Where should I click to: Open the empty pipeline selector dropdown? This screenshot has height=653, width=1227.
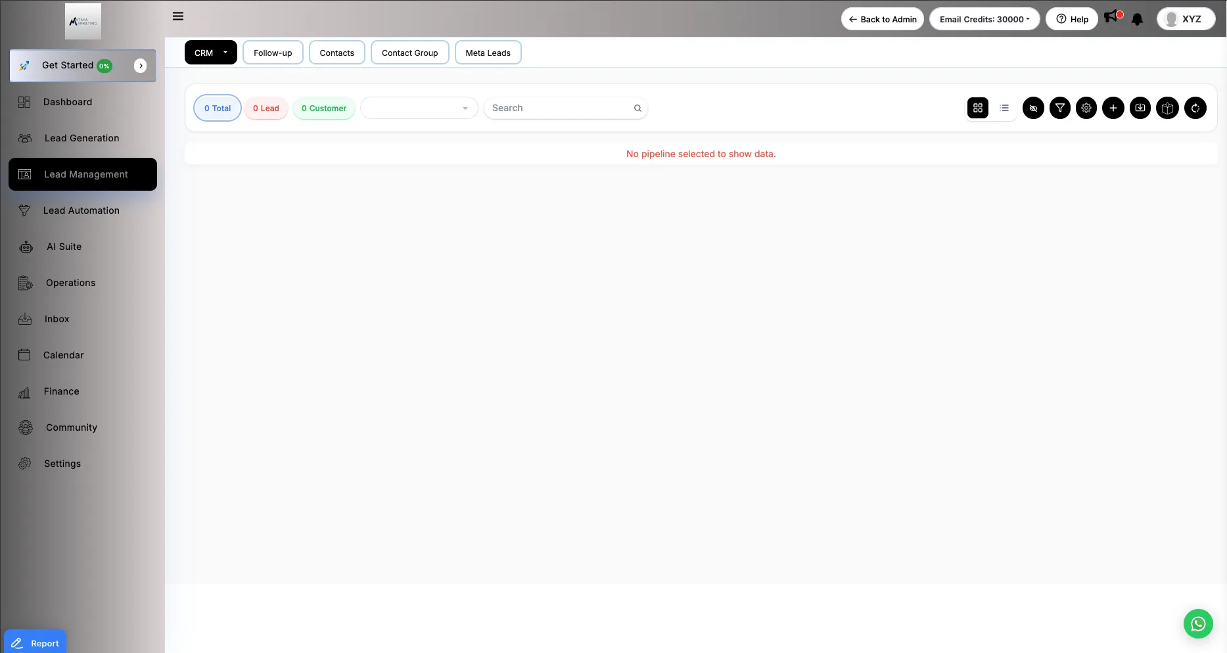coord(419,108)
